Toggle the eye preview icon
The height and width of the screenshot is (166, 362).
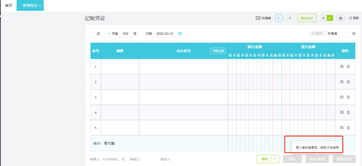pos(341,18)
